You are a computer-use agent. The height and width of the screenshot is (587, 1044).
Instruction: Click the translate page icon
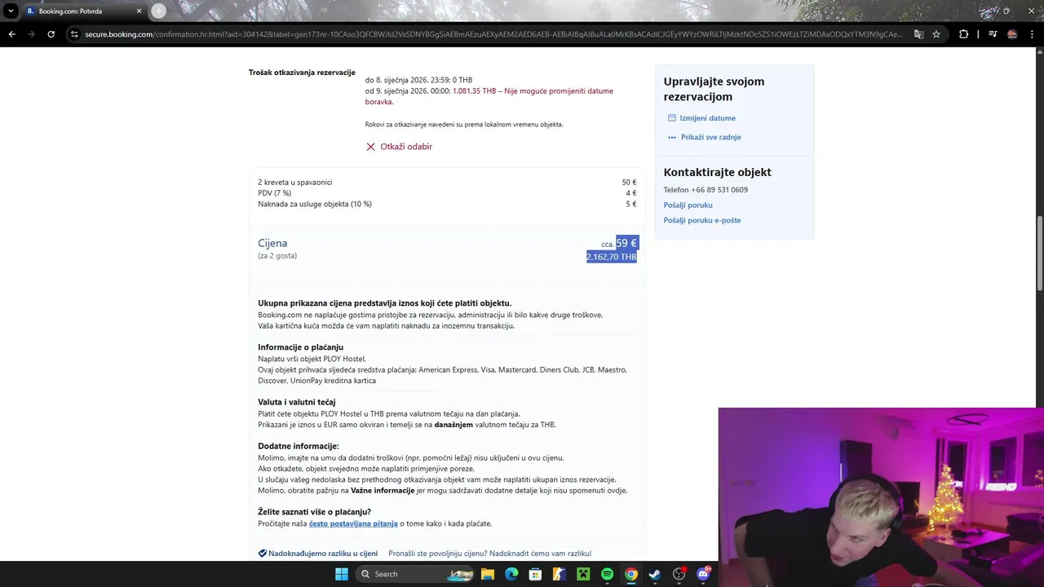coord(918,34)
